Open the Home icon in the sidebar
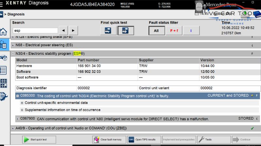 [x=3, y=32]
